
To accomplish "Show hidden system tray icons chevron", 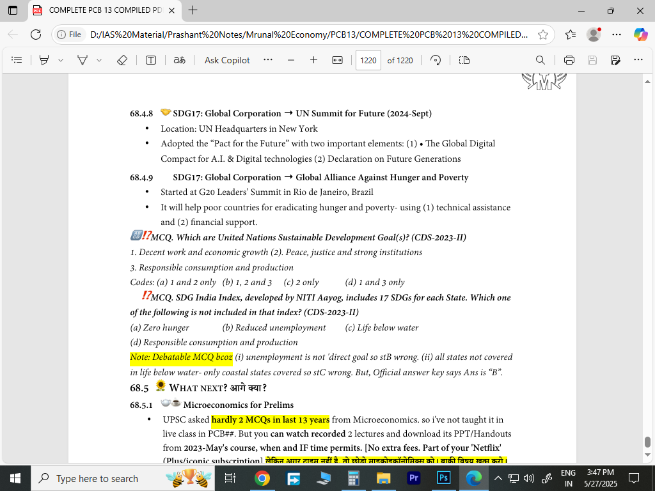I will 498,478.
